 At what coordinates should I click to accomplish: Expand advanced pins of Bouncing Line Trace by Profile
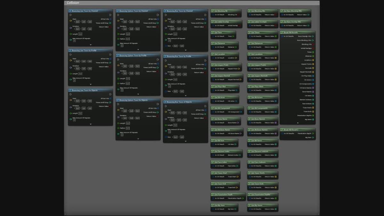point(91,84)
